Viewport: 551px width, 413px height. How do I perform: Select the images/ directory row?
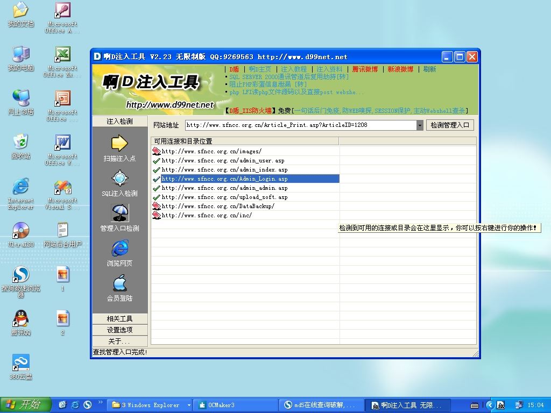point(245,151)
